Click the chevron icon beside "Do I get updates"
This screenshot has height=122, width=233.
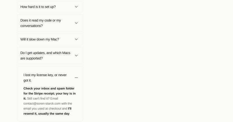coord(76,55)
